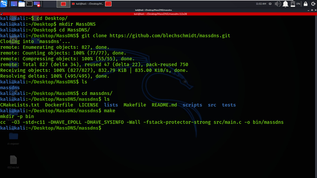The height and width of the screenshot is (178, 317).
Task: Click the github massdns.git URL
Action: point(170,36)
